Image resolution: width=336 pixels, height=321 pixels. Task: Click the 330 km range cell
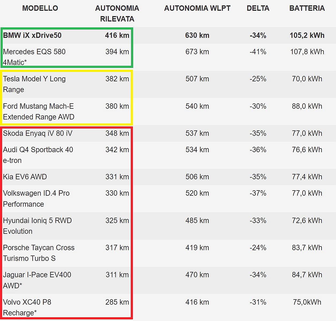click(x=117, y=193)
